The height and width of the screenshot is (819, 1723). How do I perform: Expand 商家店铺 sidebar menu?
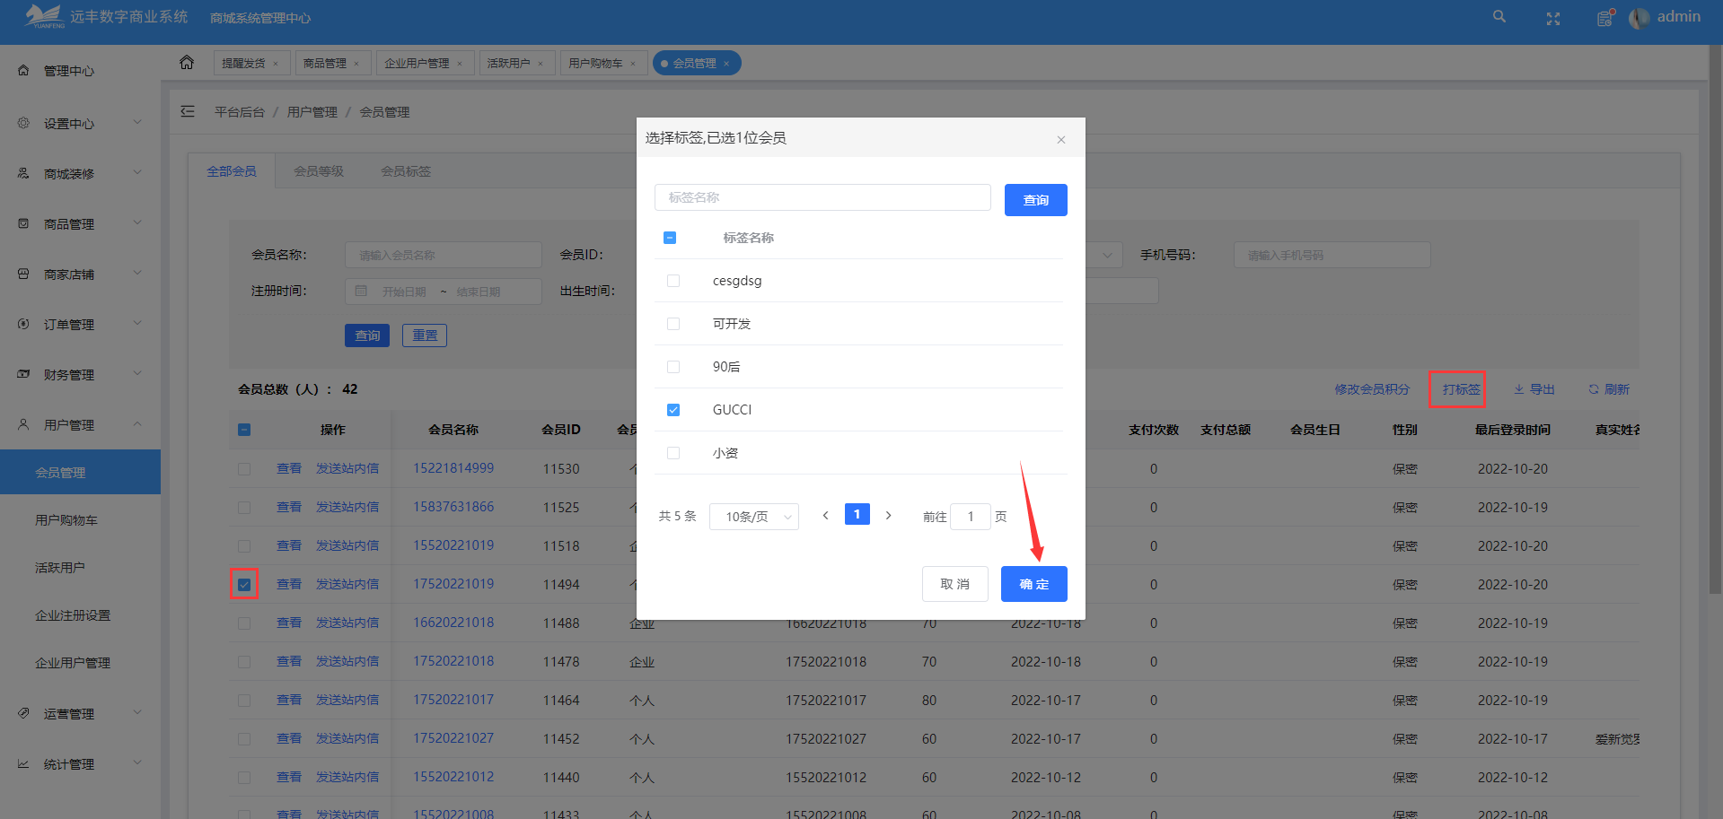point(137,273)
